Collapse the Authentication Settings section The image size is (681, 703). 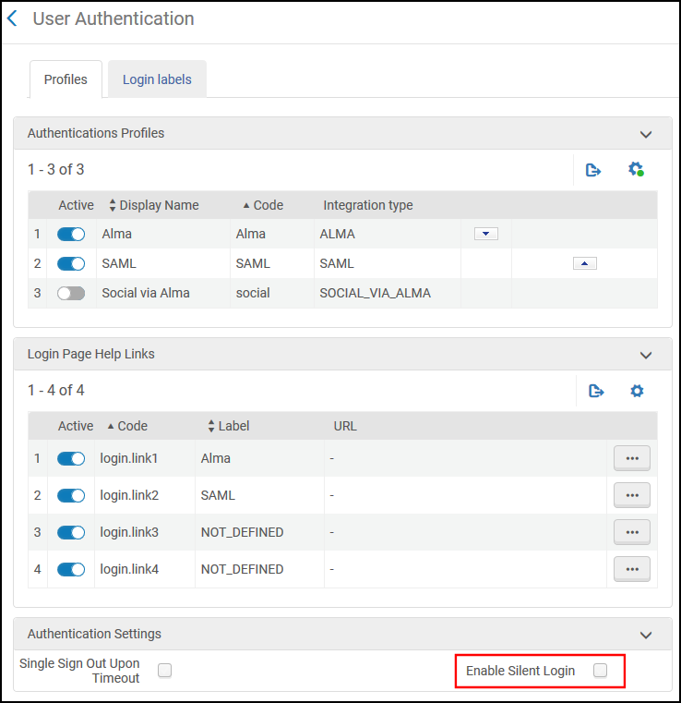(646, 635)
